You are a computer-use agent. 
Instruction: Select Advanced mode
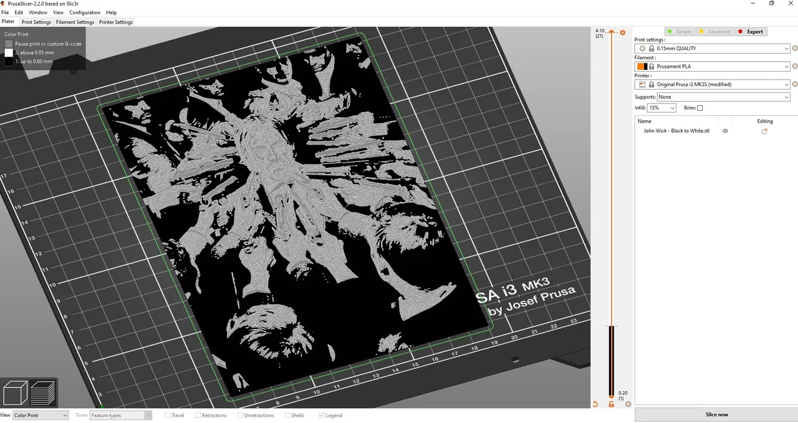pyautogui.click(x=714, y=32)
